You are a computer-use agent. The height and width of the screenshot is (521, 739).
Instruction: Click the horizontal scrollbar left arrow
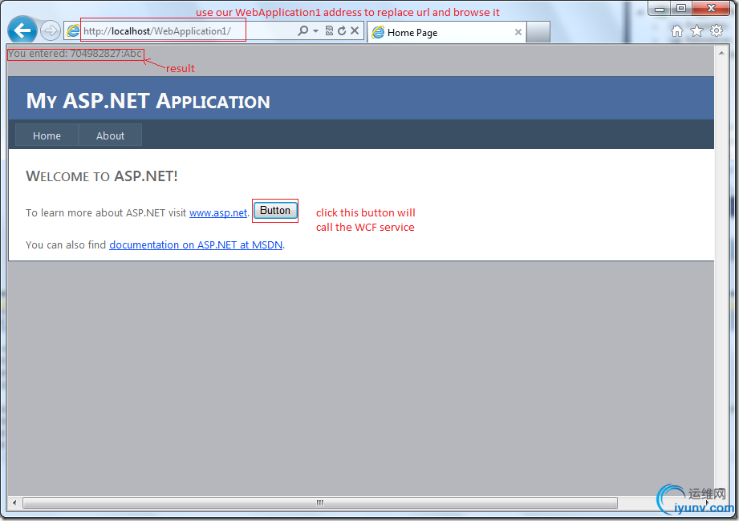click(x=14, y=503)
